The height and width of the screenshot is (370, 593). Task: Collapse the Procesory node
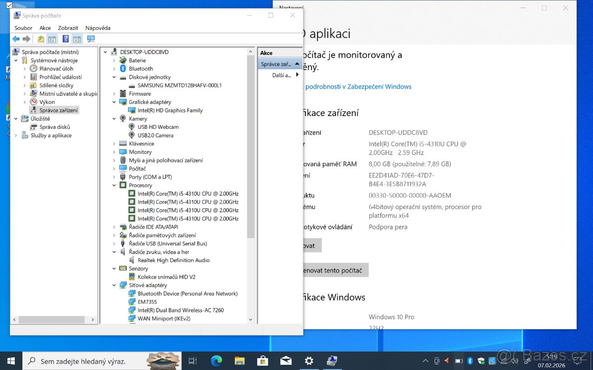(114, 185)
